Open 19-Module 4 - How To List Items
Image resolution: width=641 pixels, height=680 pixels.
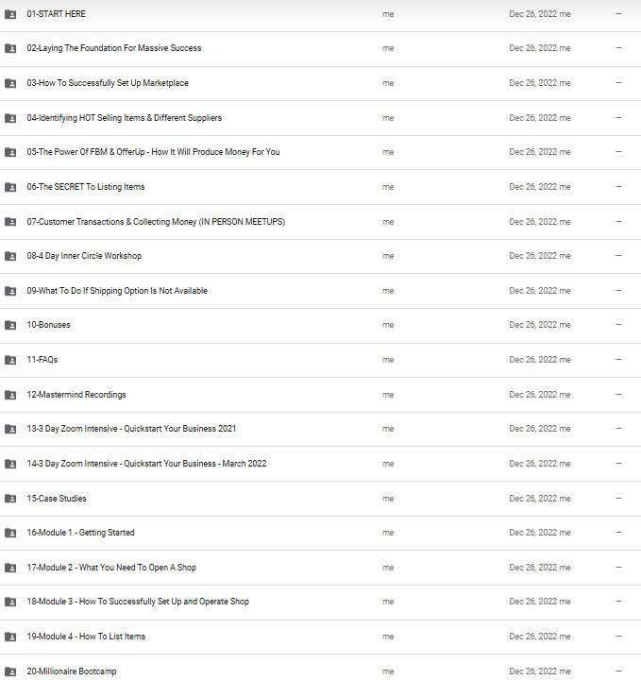[320, 637]
